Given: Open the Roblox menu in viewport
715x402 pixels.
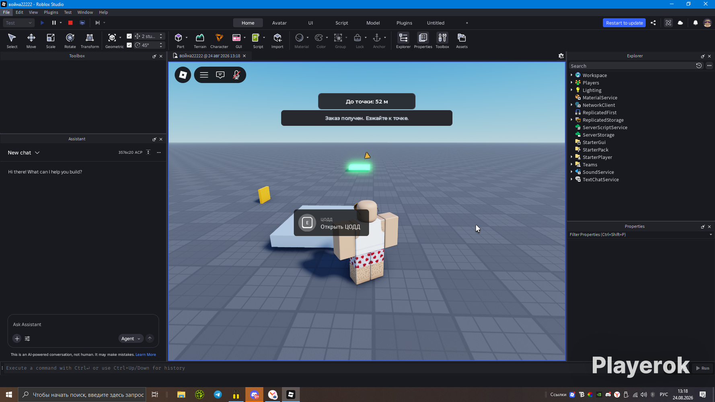Looking at the screenshot, I should click(183, 75).
